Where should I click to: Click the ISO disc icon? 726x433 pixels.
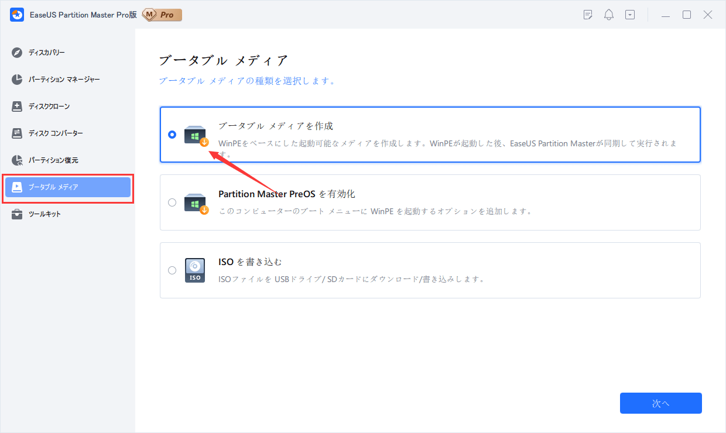195,270
